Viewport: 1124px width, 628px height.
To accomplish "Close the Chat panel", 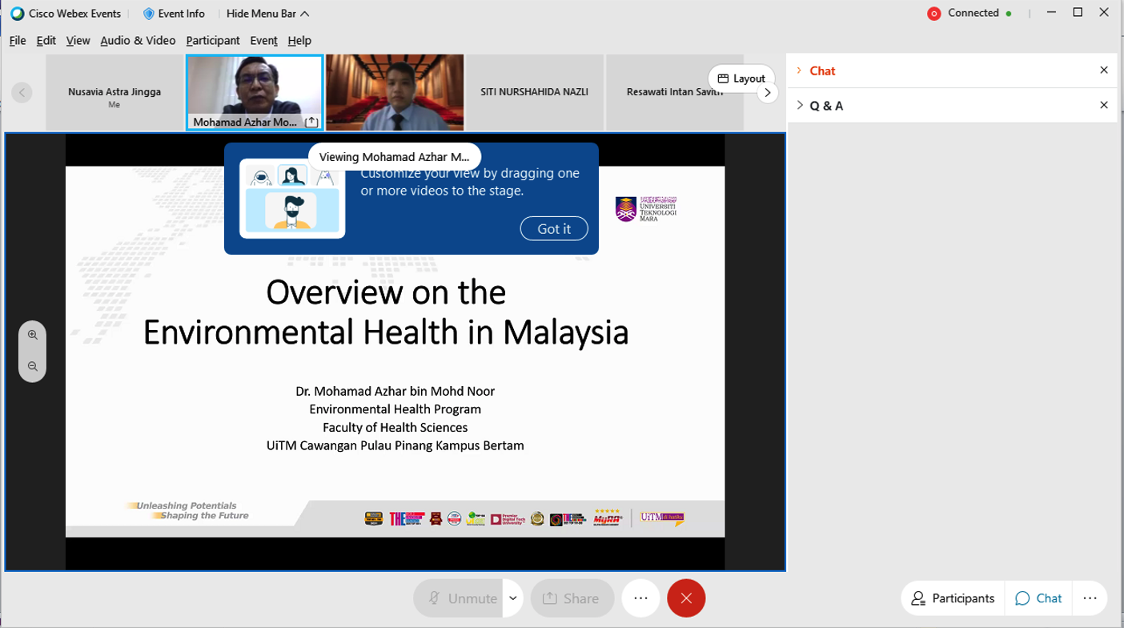I will (1104, 70).
